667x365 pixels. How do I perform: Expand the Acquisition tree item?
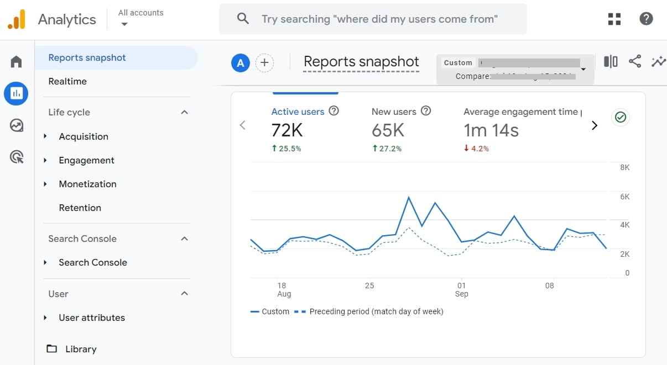tap(45, 136)
